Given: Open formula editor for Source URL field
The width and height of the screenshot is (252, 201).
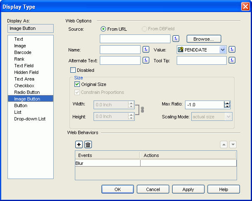Looking at the screenshot, I should point(176,39).
